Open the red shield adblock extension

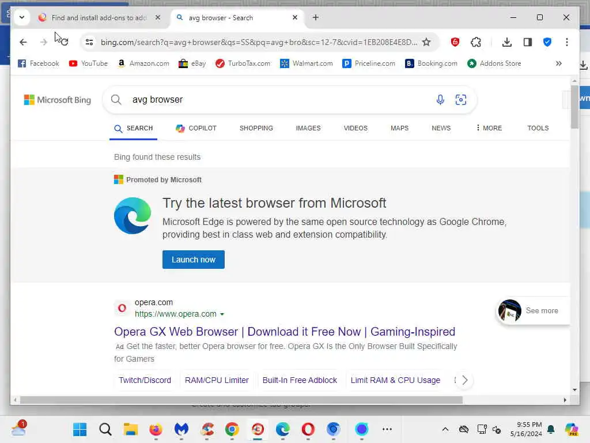click(x=455, y=42)
